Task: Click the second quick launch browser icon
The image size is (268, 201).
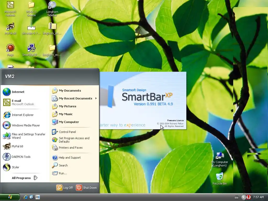Action: 31,197
